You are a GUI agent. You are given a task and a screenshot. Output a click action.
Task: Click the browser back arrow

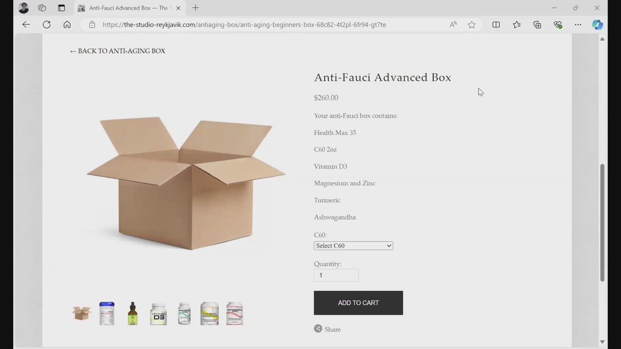point(26,24)
